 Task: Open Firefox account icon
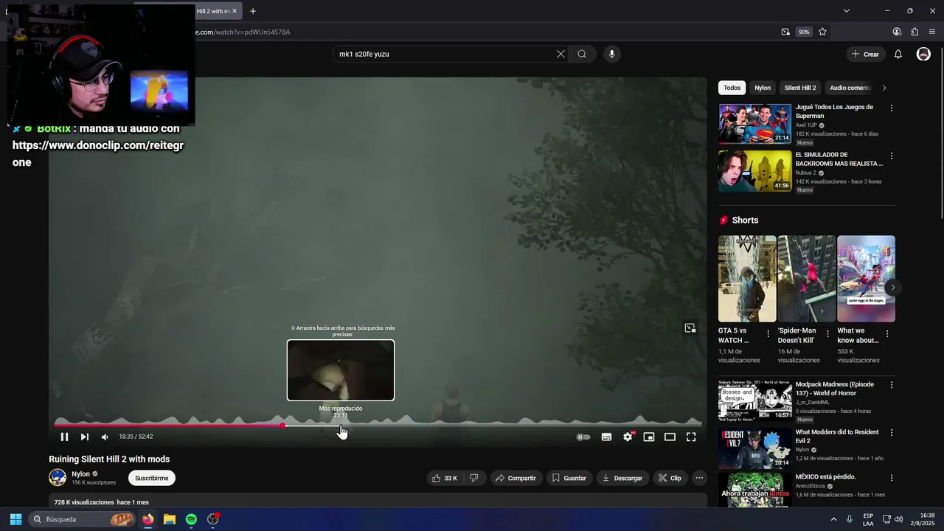[897, 32]
